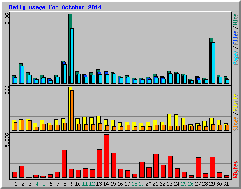
Task: Click the green day 26 axis label
Action: (191, 184)
